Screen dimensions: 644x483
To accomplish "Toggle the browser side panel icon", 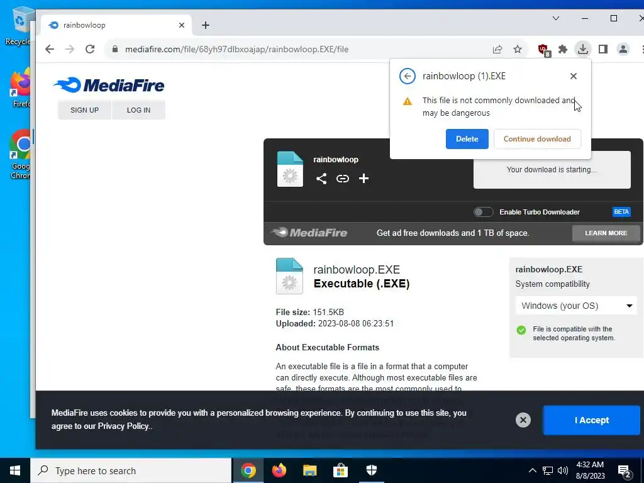I will click(x=603, y=49).
